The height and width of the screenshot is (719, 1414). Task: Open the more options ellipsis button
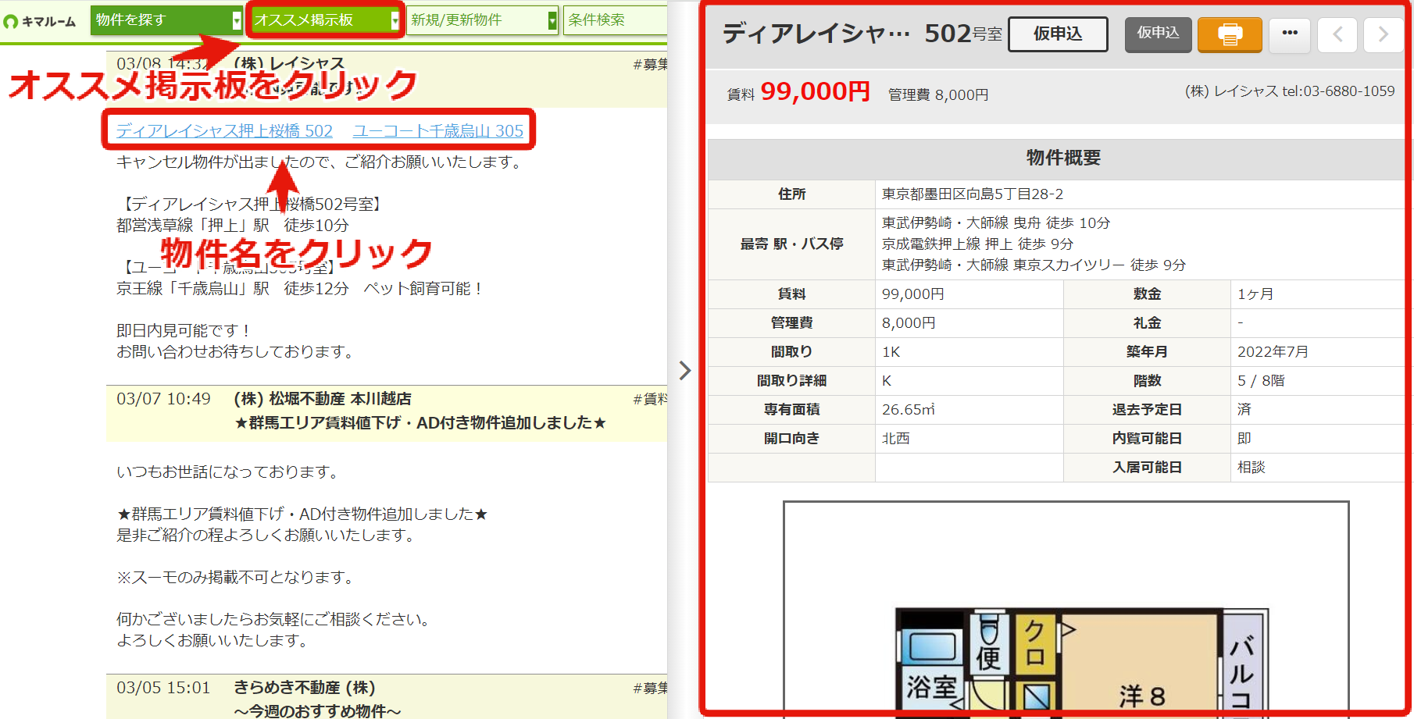pos(1290,34)
